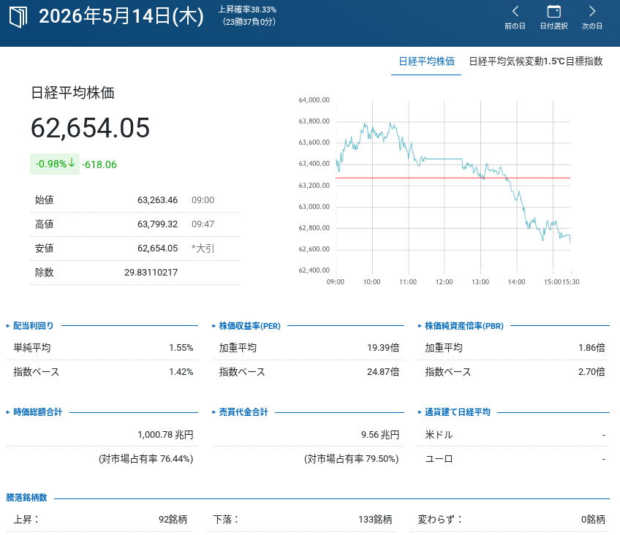Open the calendar date picker icon
The width and height of the screenshot is (620, 535).
pos(553,11)
